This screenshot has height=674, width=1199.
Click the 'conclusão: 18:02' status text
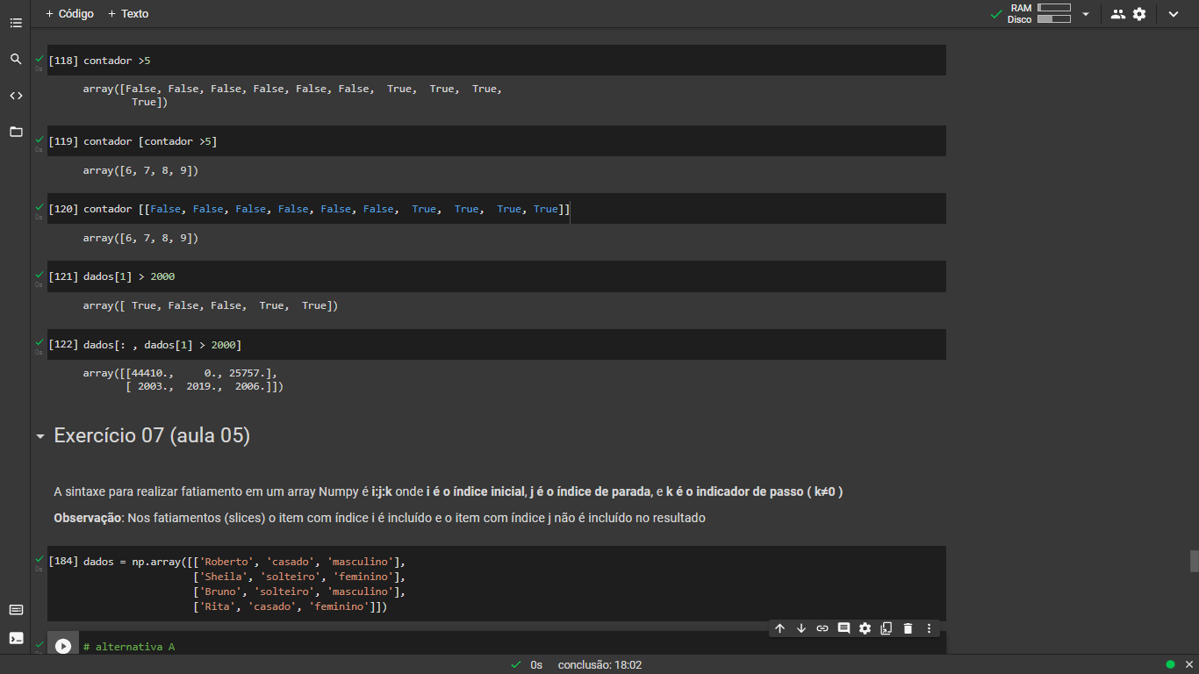pos(599,665)
